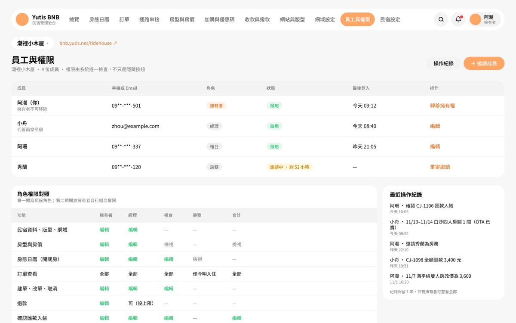Viewport: 516px width, 323px height.
Task: Click the Yutis BNB orange logo circle
Action: pyautogui.click(x=22, y=19)
